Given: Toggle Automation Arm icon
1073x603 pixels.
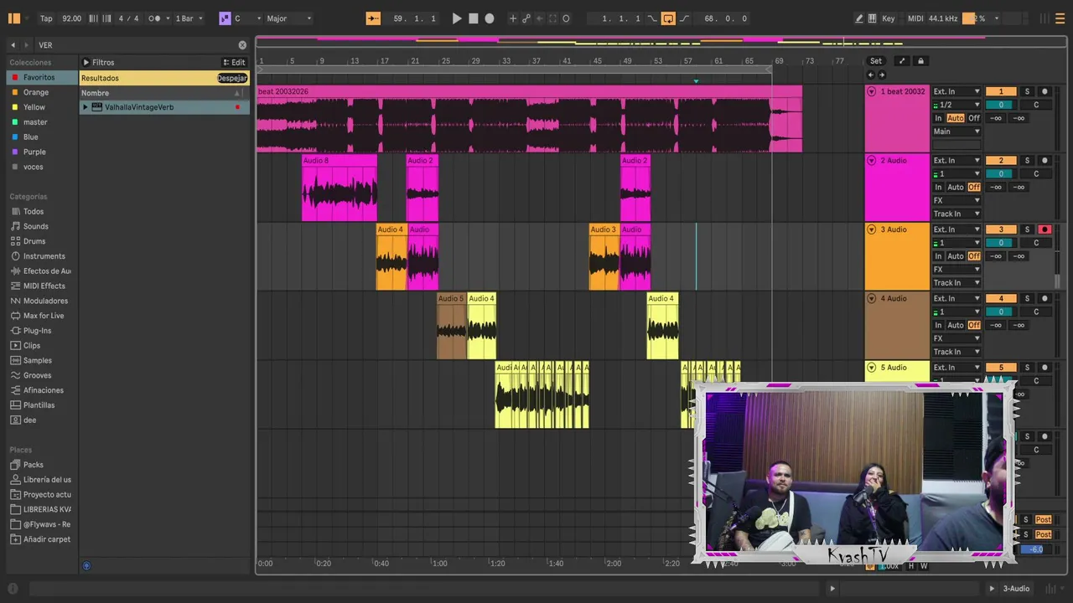Looking at the screenshot, I should point(526,18).
